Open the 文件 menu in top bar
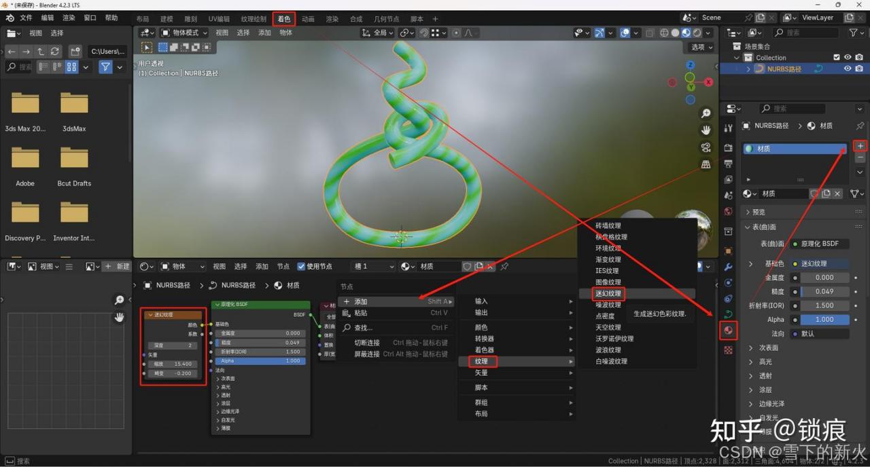The image size is (870, 467). point(26,18)
